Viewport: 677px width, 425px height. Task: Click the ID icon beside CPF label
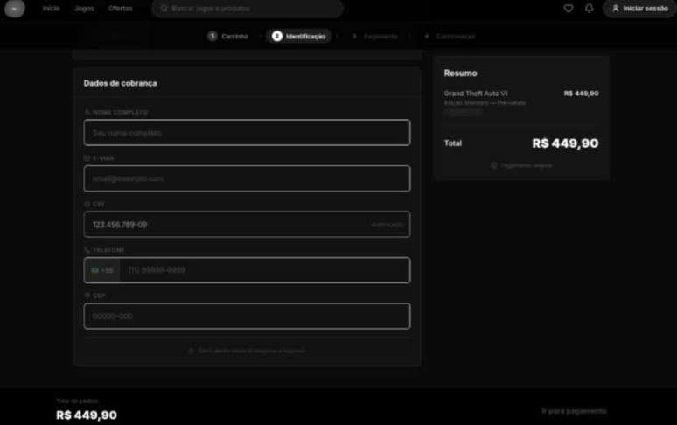click(87, 204)
